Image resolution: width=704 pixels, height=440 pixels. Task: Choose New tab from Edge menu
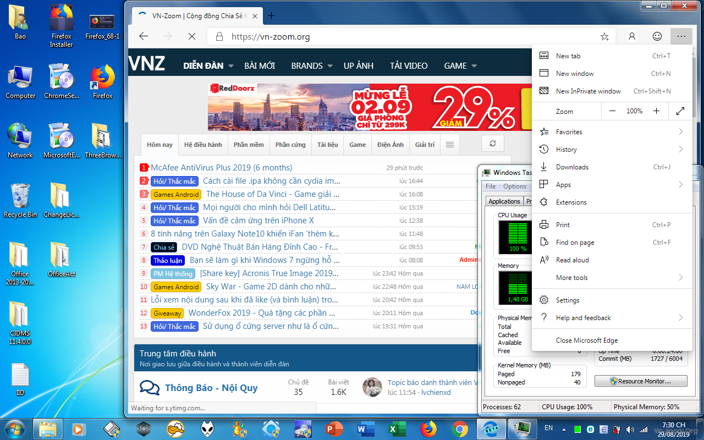[612, 56]
